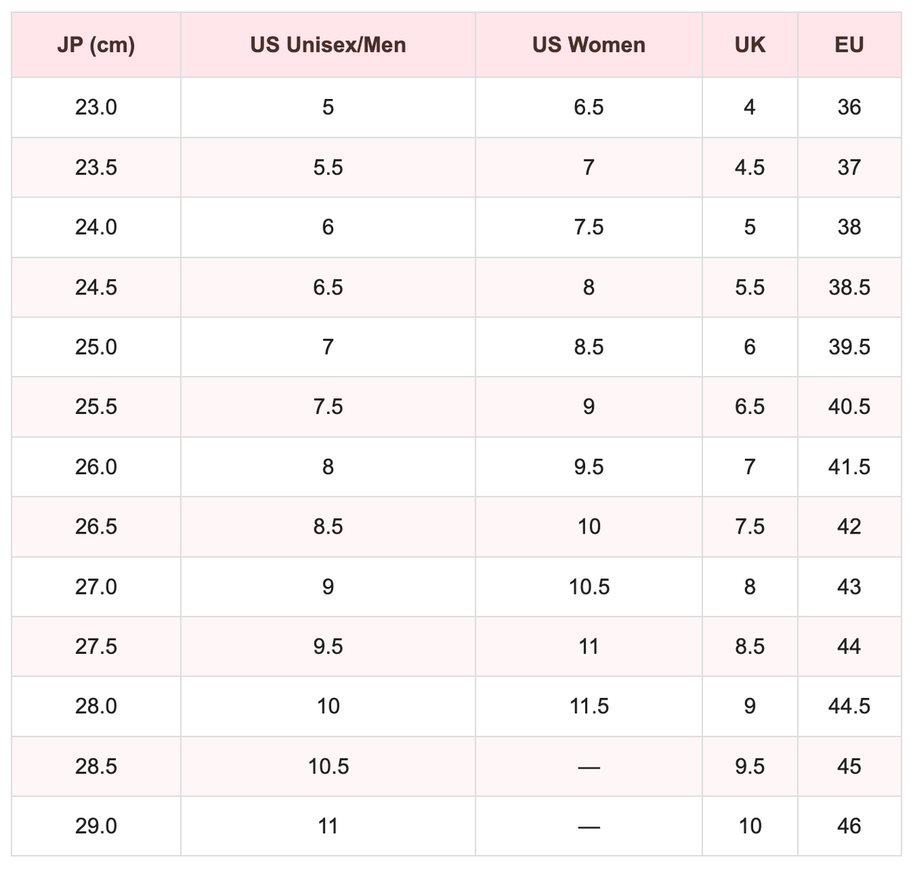
Task: Select the JP 27.5 size cell
Action: pyautogui.click(x=96, y=646)
